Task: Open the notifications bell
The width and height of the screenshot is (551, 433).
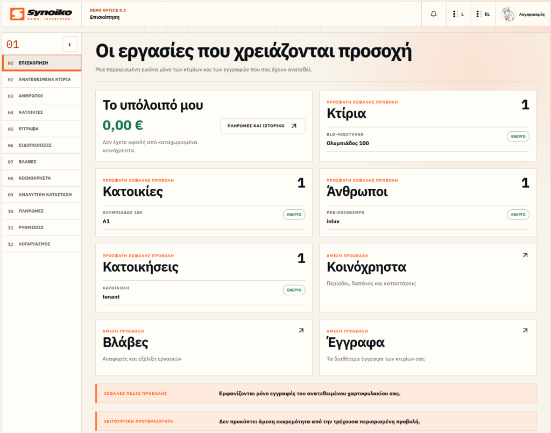Action: coord(434,14)
